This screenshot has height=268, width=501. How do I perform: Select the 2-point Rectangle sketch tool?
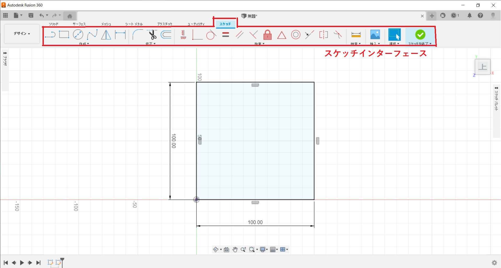[64, 35]
